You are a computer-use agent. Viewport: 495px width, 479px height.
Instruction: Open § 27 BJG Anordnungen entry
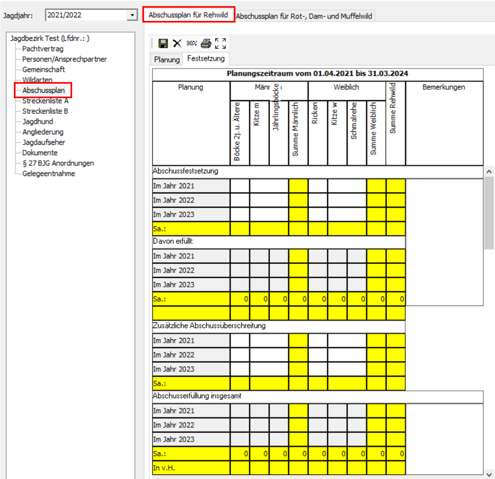58,163
